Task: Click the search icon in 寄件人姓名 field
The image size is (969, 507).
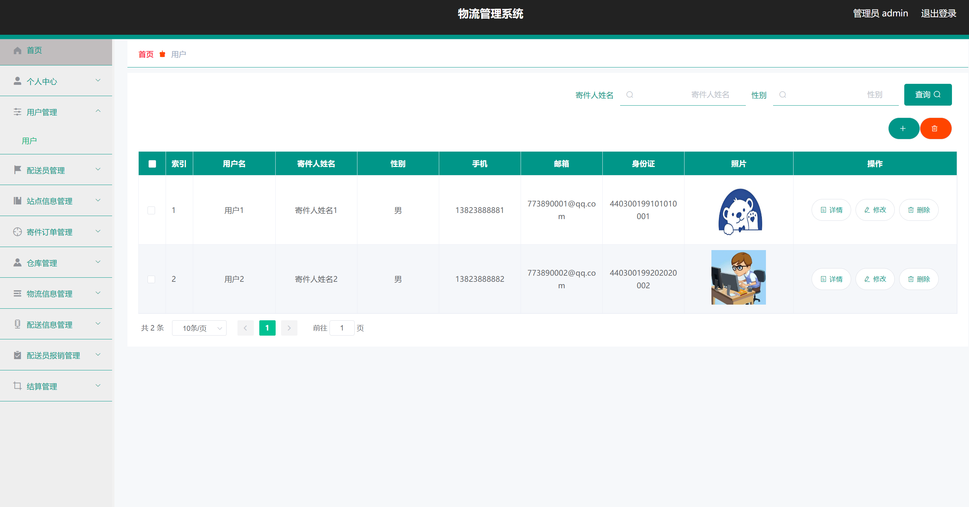Action: (629, 95)
